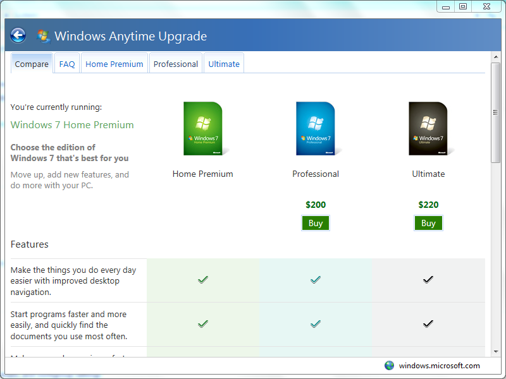The image size is (506, 379).
Task: Switch to the Professional tab
Action: click(x=176, y=64)
